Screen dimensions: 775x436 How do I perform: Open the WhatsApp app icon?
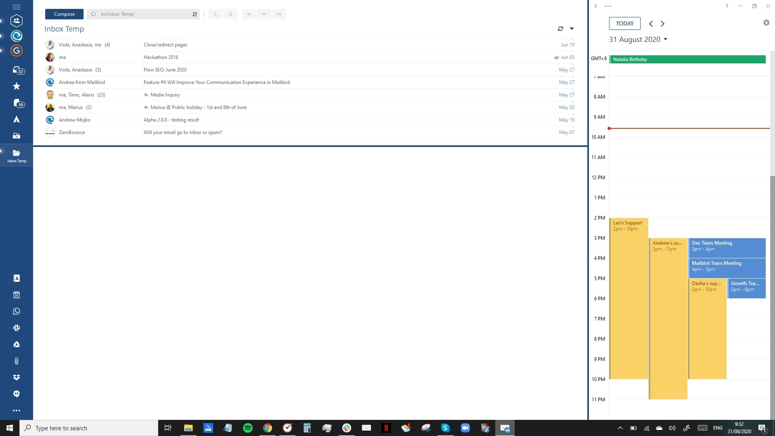pyautogui.click(x=17, y=311)
